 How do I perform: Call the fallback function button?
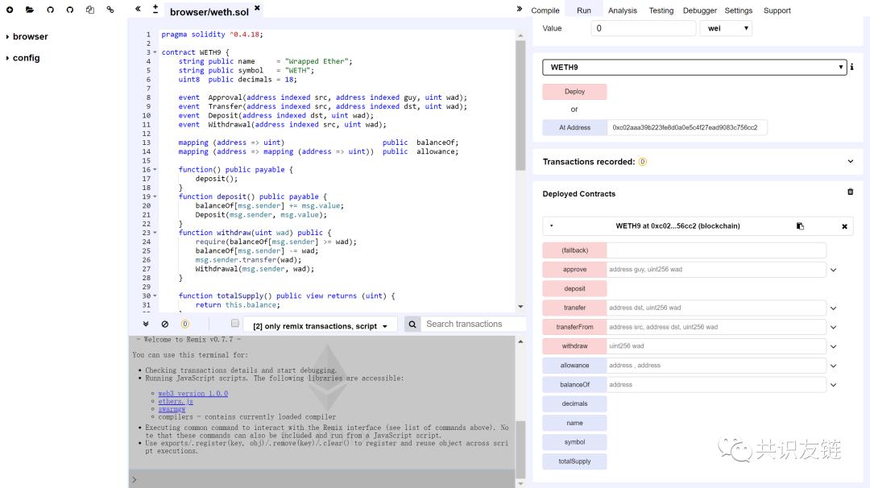575,250
